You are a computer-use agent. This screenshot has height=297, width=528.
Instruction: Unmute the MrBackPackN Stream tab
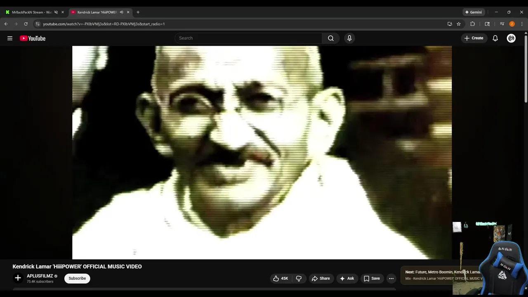tap(56, 12)
